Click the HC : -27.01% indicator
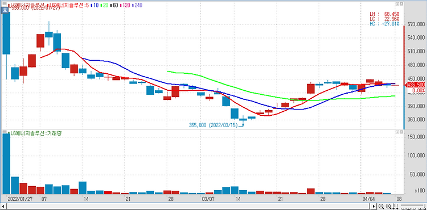427x210 pixels. point(384,24)
